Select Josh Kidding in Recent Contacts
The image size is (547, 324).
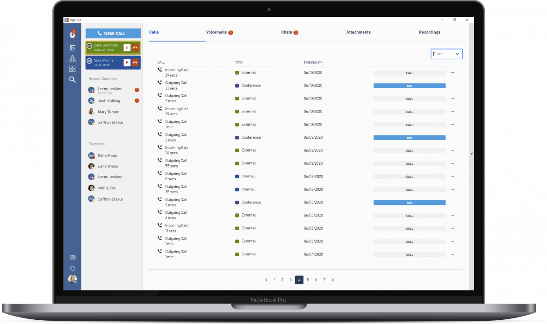109,101
